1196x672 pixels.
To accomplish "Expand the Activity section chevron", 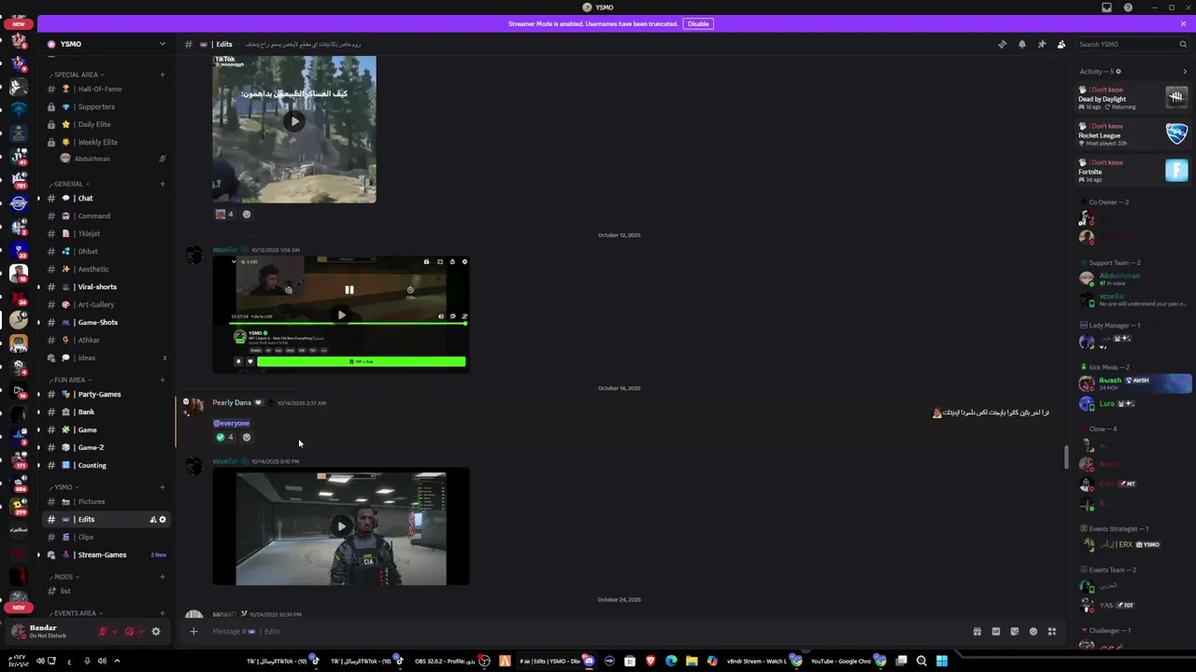I will (1185, 71).
